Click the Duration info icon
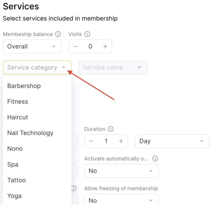This screenshot has width=221, height=212. coord(110,129)
